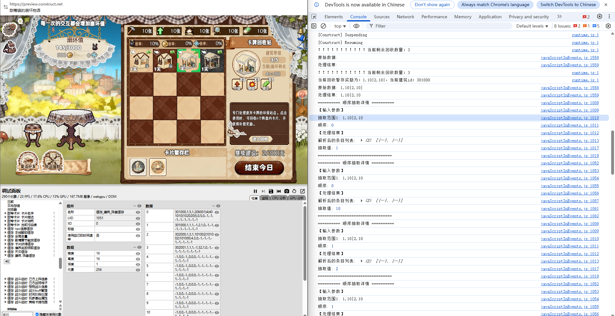
Task: Clear the console with the clear icon
Action: 323,26
